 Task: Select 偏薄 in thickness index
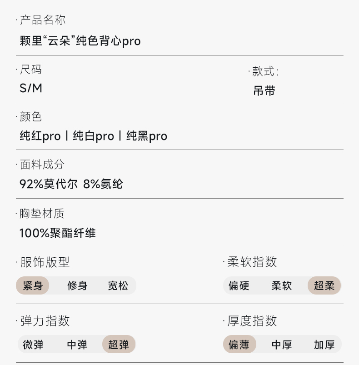coord(239,345)
